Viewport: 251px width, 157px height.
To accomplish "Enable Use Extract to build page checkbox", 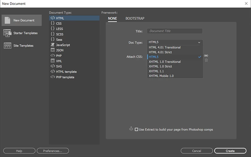I will pos(136,129).
